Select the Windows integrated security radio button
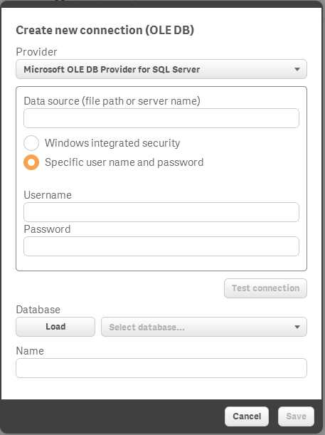The height and width of the screenshot is (435, 325). tap(31, 143)
